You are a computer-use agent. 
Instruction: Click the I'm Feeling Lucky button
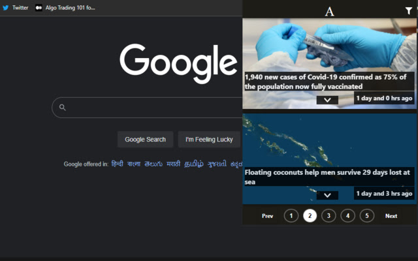(x=209, y=139)
